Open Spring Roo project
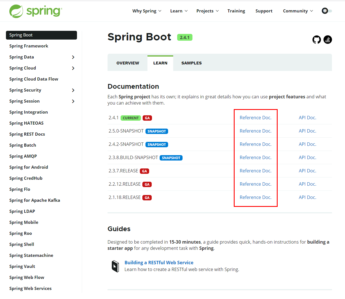 [20, 233]
